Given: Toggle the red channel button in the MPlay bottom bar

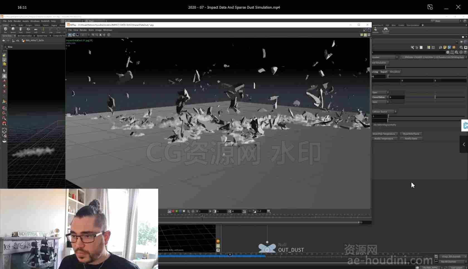Looking at the screenshot, I should click(173, 211).
